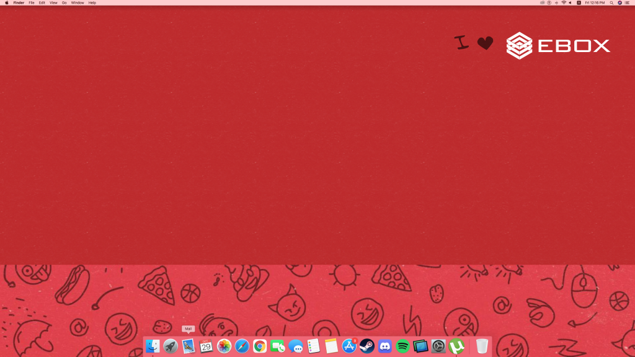The height and width of the screenshot is (357, 635).
Task: Open Messages chat bubble in dock
Action: pos(296,346)
